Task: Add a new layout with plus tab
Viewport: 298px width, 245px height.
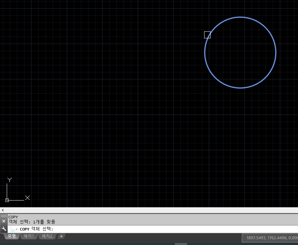Action: pos(61,236)
